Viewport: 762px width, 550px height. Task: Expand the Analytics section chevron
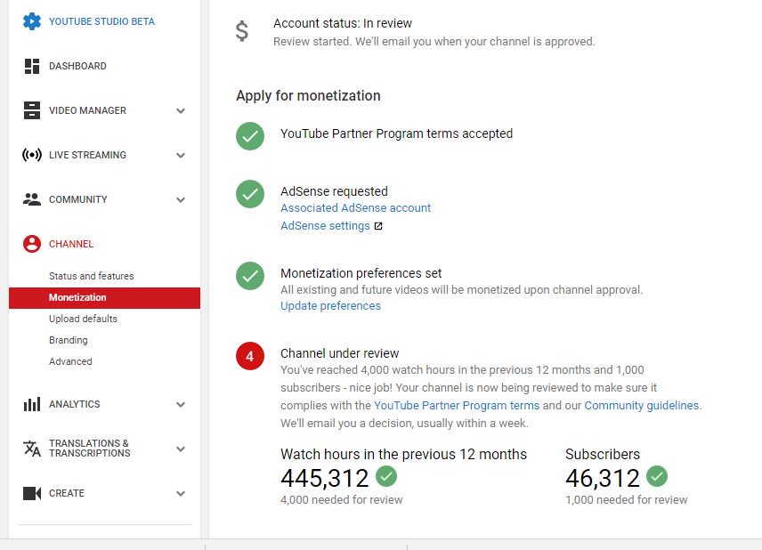181,405
